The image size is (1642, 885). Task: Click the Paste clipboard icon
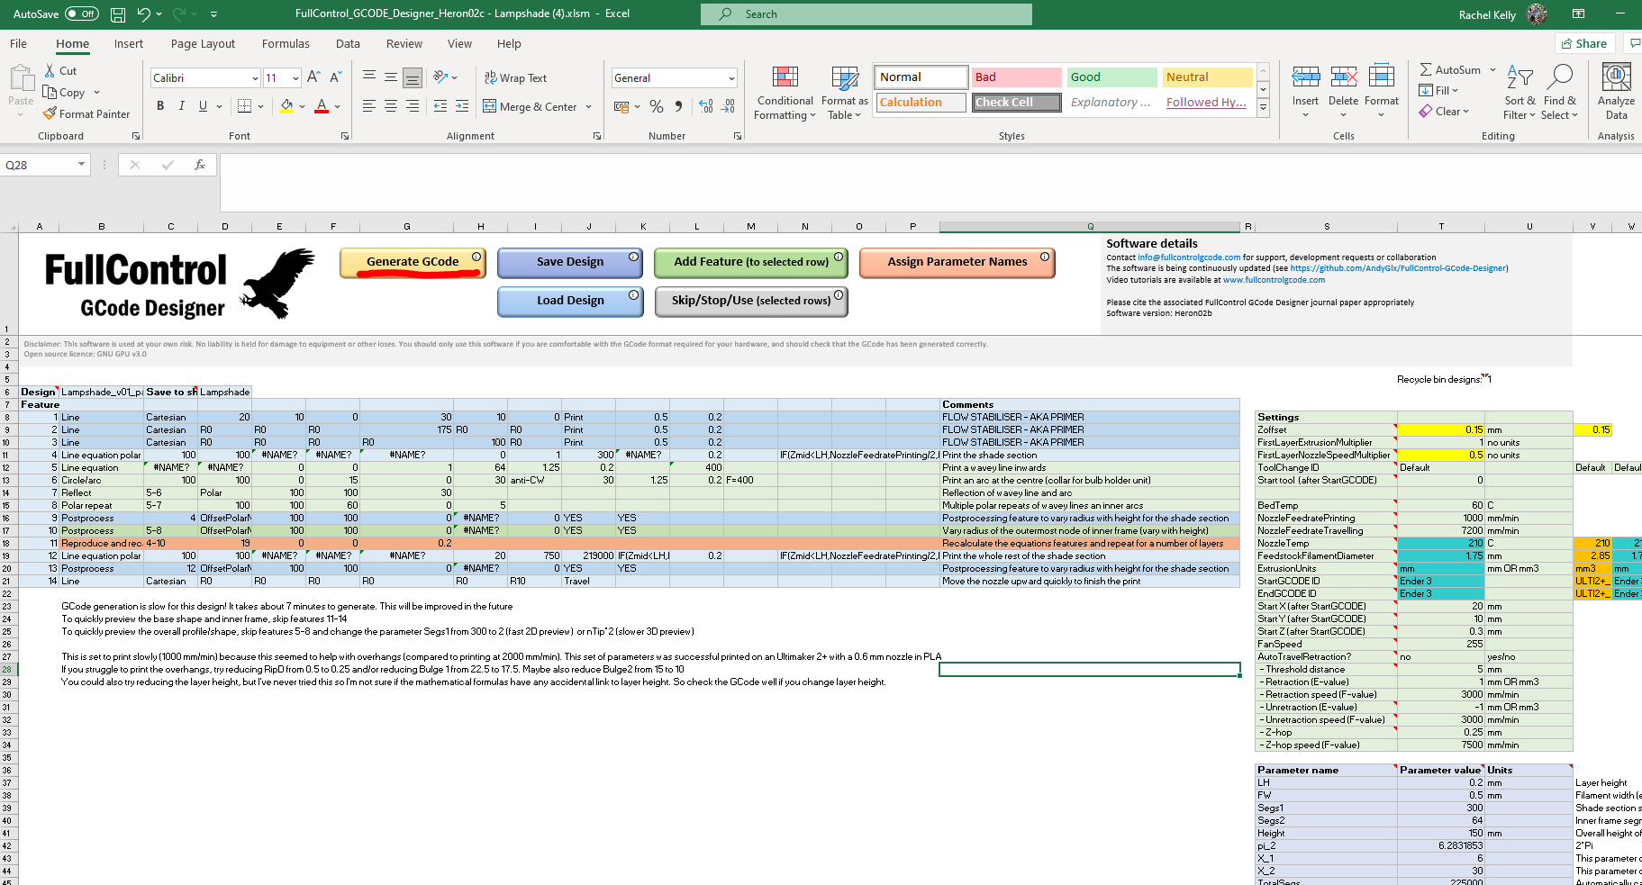(20, 78)
